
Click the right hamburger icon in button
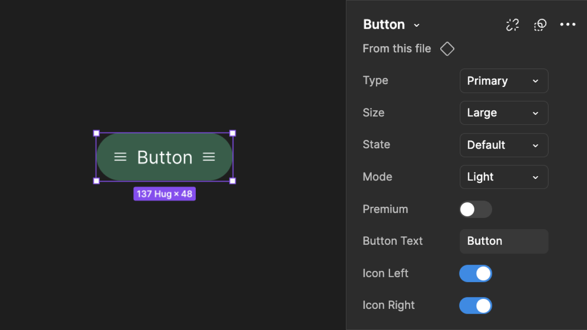pyautogui.click(x=209, y=157)
